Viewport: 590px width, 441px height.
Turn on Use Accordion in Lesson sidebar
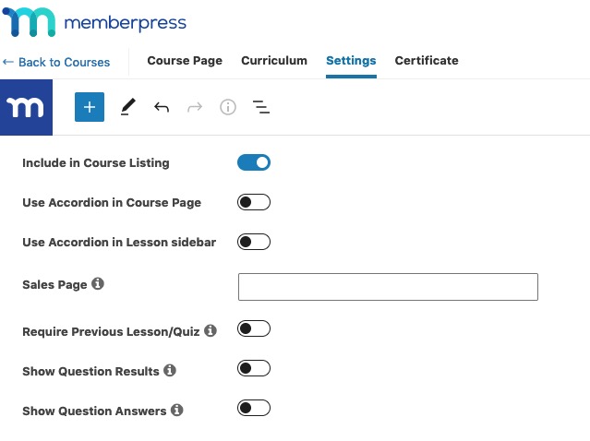pyautogui.click(x=254, y=242)
